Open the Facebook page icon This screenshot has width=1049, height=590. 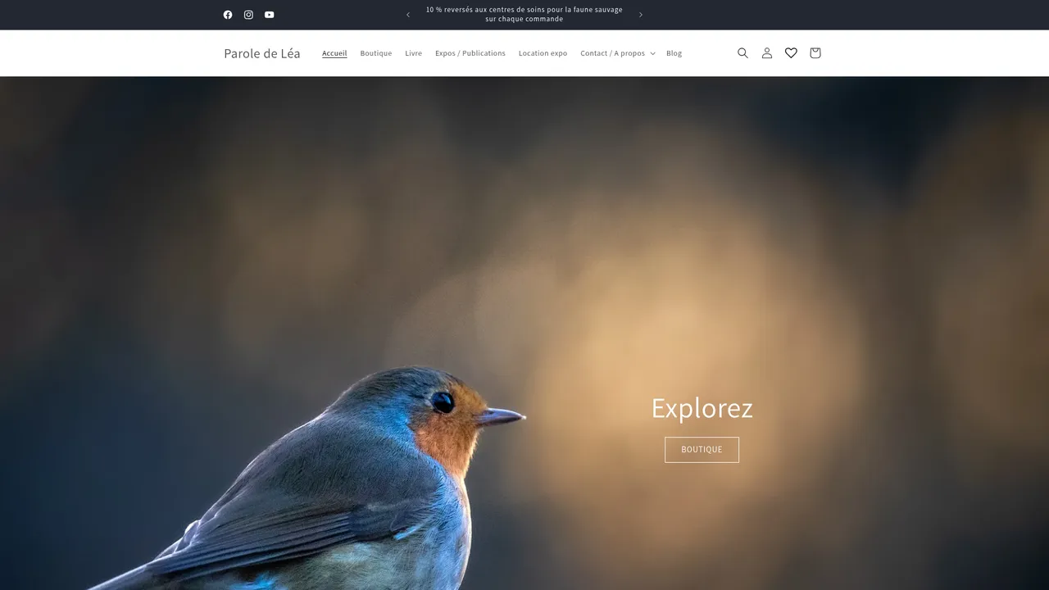click(x=228, y=15)
